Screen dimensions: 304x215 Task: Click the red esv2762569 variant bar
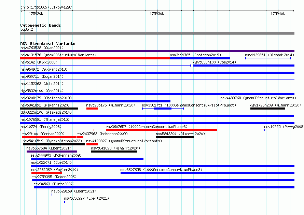click(x=46, y=173)
